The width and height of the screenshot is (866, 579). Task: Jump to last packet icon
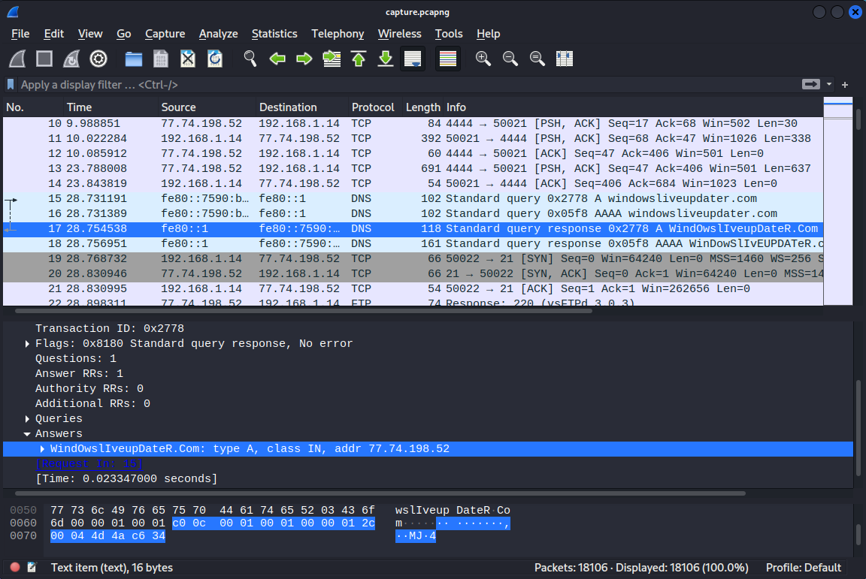coord(386,59)
